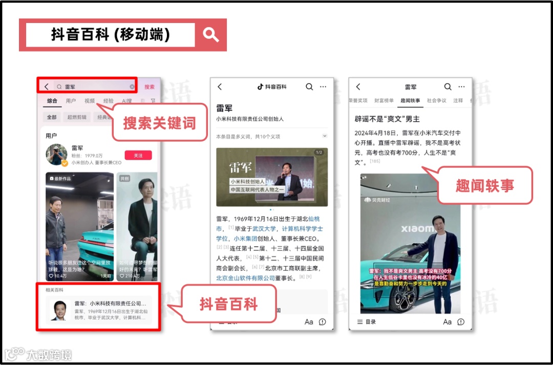Tap back arrow in Douyin search screen

click(47, 87)
